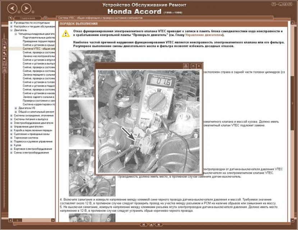Select Снятие и установка поддона item
The width and height of the screenshot is (298, 230).
(x=39, y=86)
